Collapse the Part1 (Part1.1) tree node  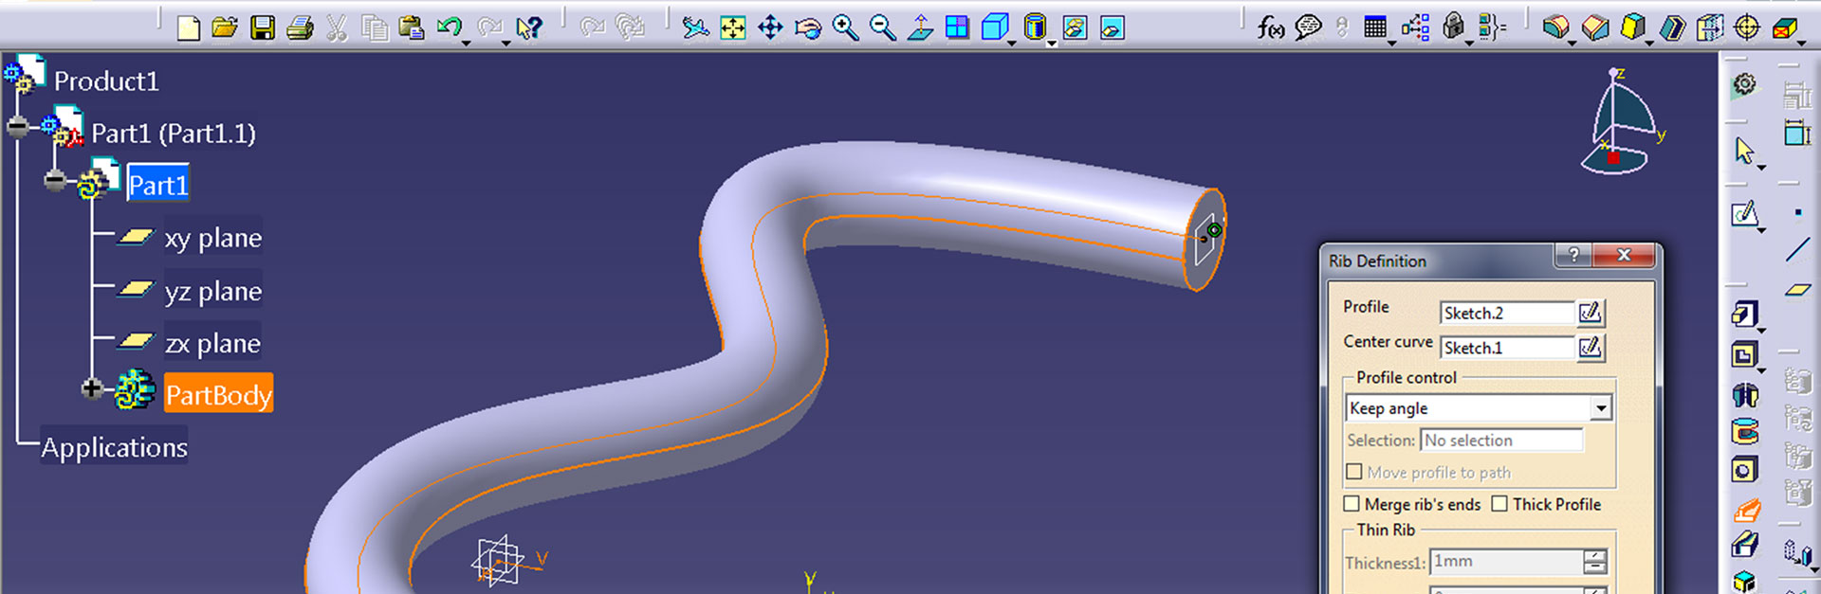(18, 127)
